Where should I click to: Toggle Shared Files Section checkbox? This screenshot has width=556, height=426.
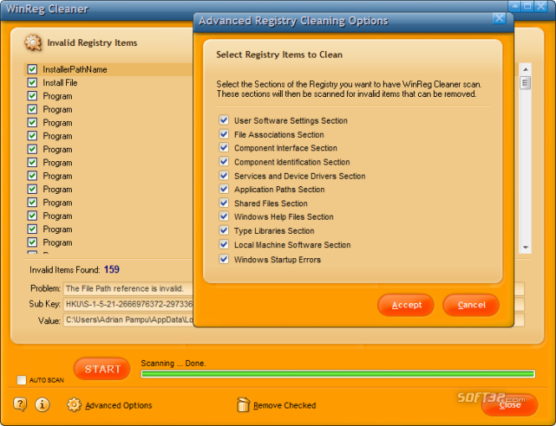(224, 202)
